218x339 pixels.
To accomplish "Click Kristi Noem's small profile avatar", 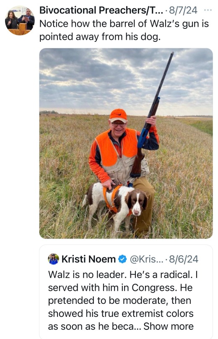I will pyautogui.click(x=53, y=259).
